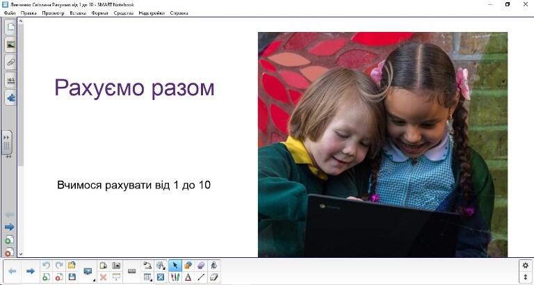Select the Lines tool

(x=201, y=277)
